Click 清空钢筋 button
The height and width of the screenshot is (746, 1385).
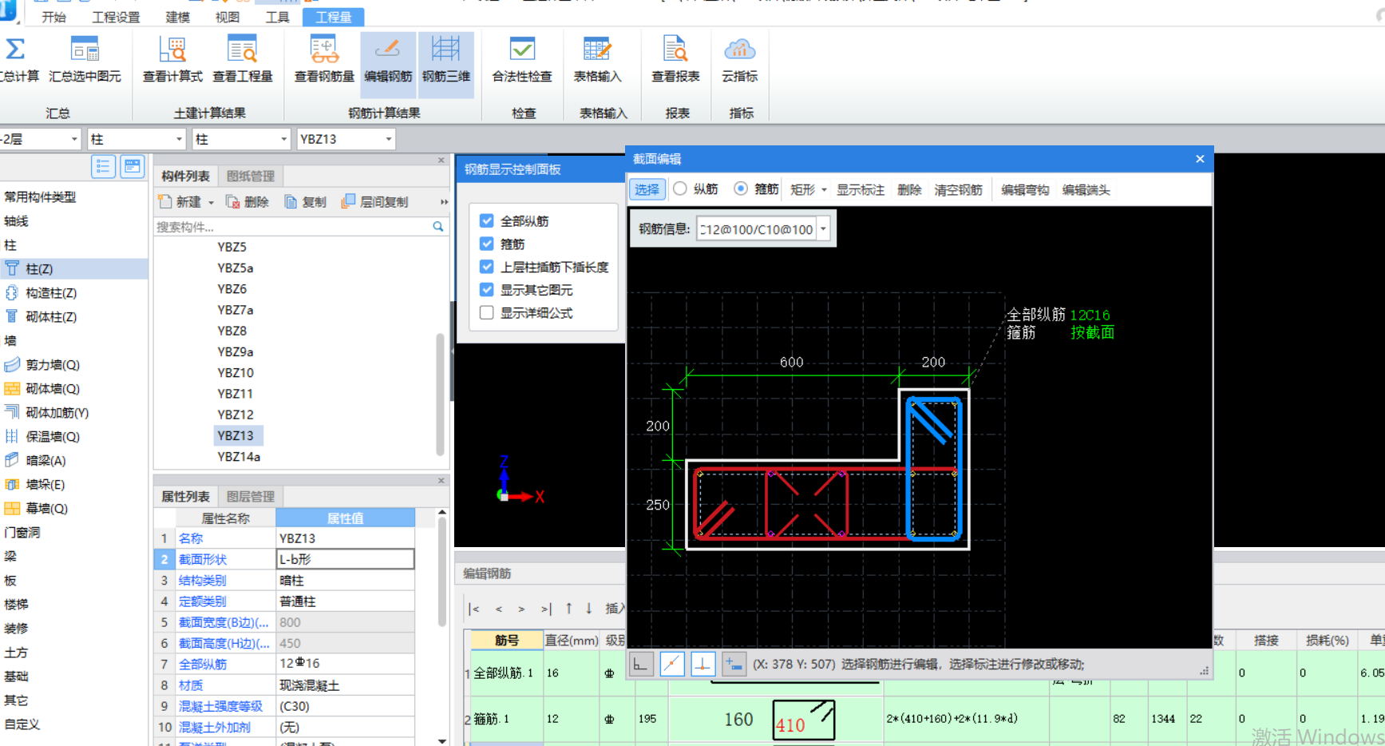(x=958, y=190)
